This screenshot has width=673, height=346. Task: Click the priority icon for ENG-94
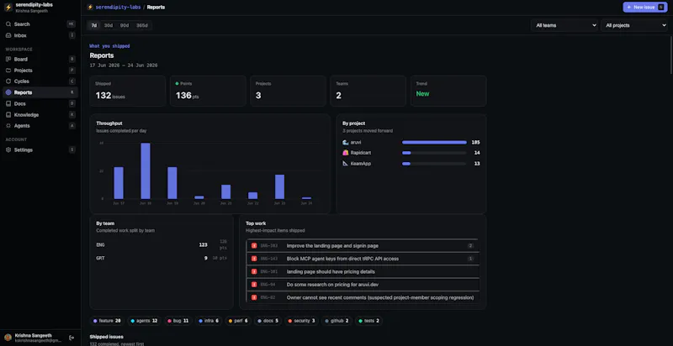click(254, 285)
